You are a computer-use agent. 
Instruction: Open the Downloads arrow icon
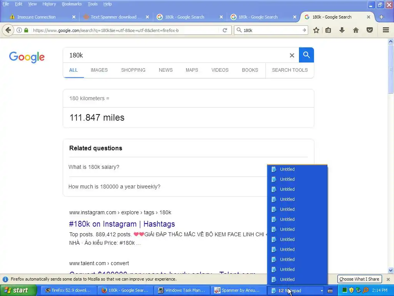[x=342, y=30]
